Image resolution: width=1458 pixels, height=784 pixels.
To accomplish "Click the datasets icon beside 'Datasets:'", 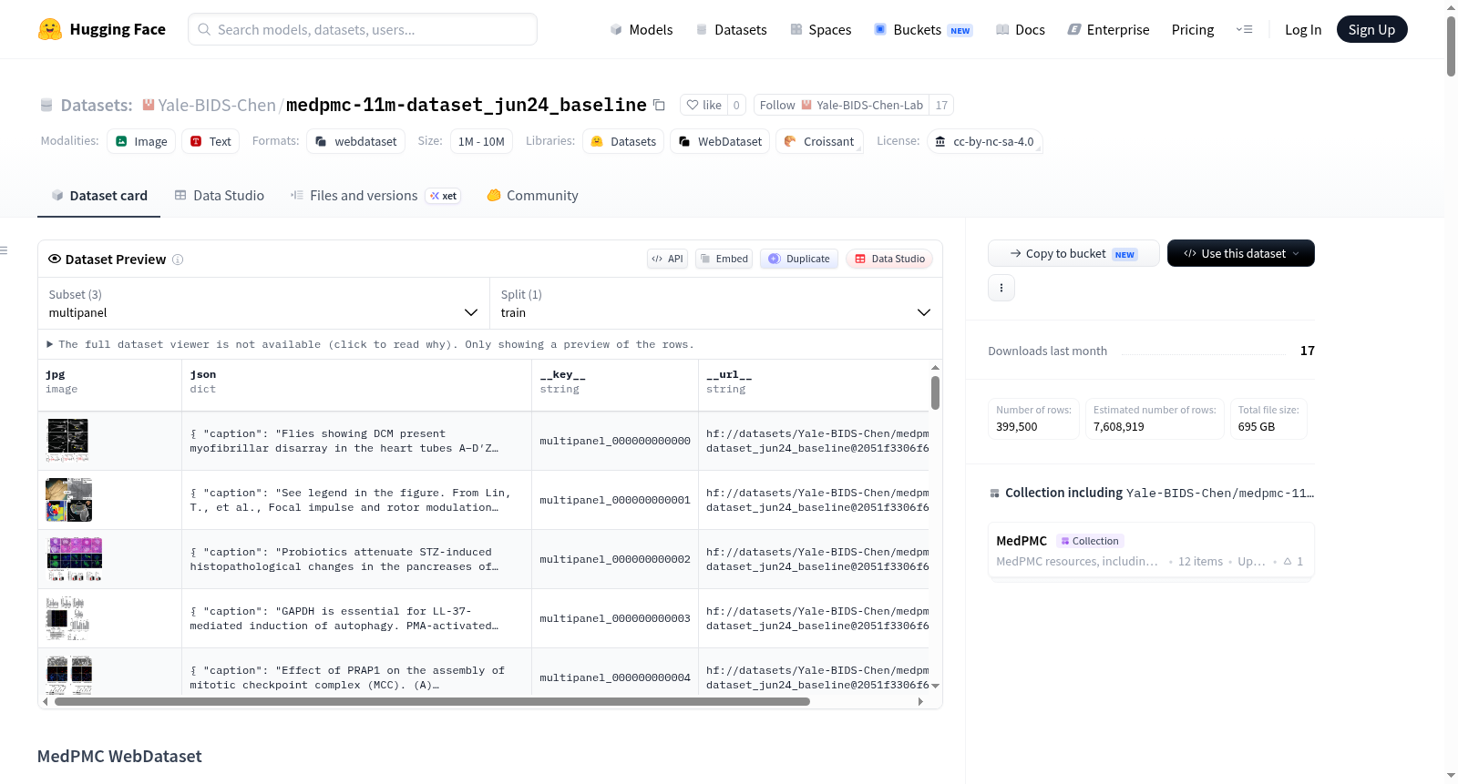I will point(46,106).
